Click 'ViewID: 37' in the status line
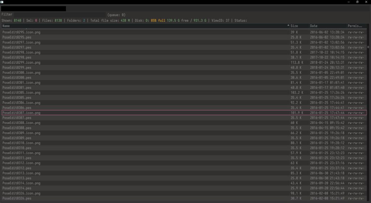The width and height of the screenshot is (371, 203). pyautogui.click(x=220, y=21)
